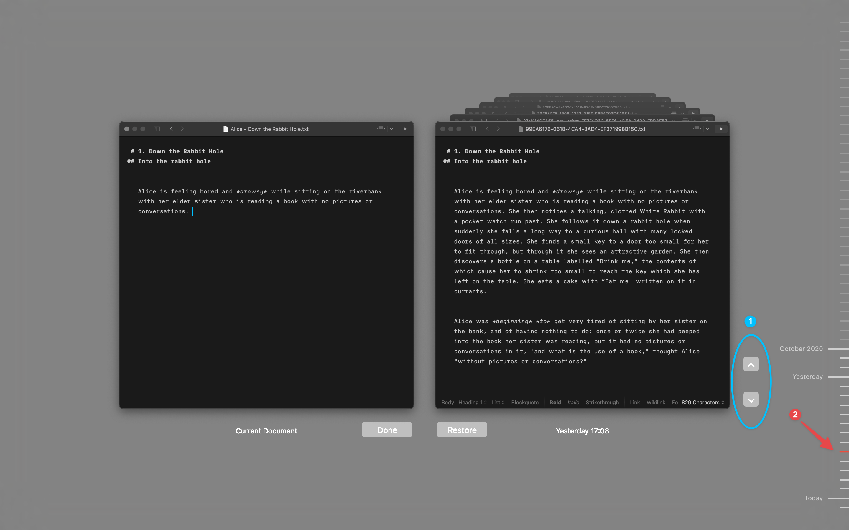Click the 'Current Document' label

pos(266,431)
